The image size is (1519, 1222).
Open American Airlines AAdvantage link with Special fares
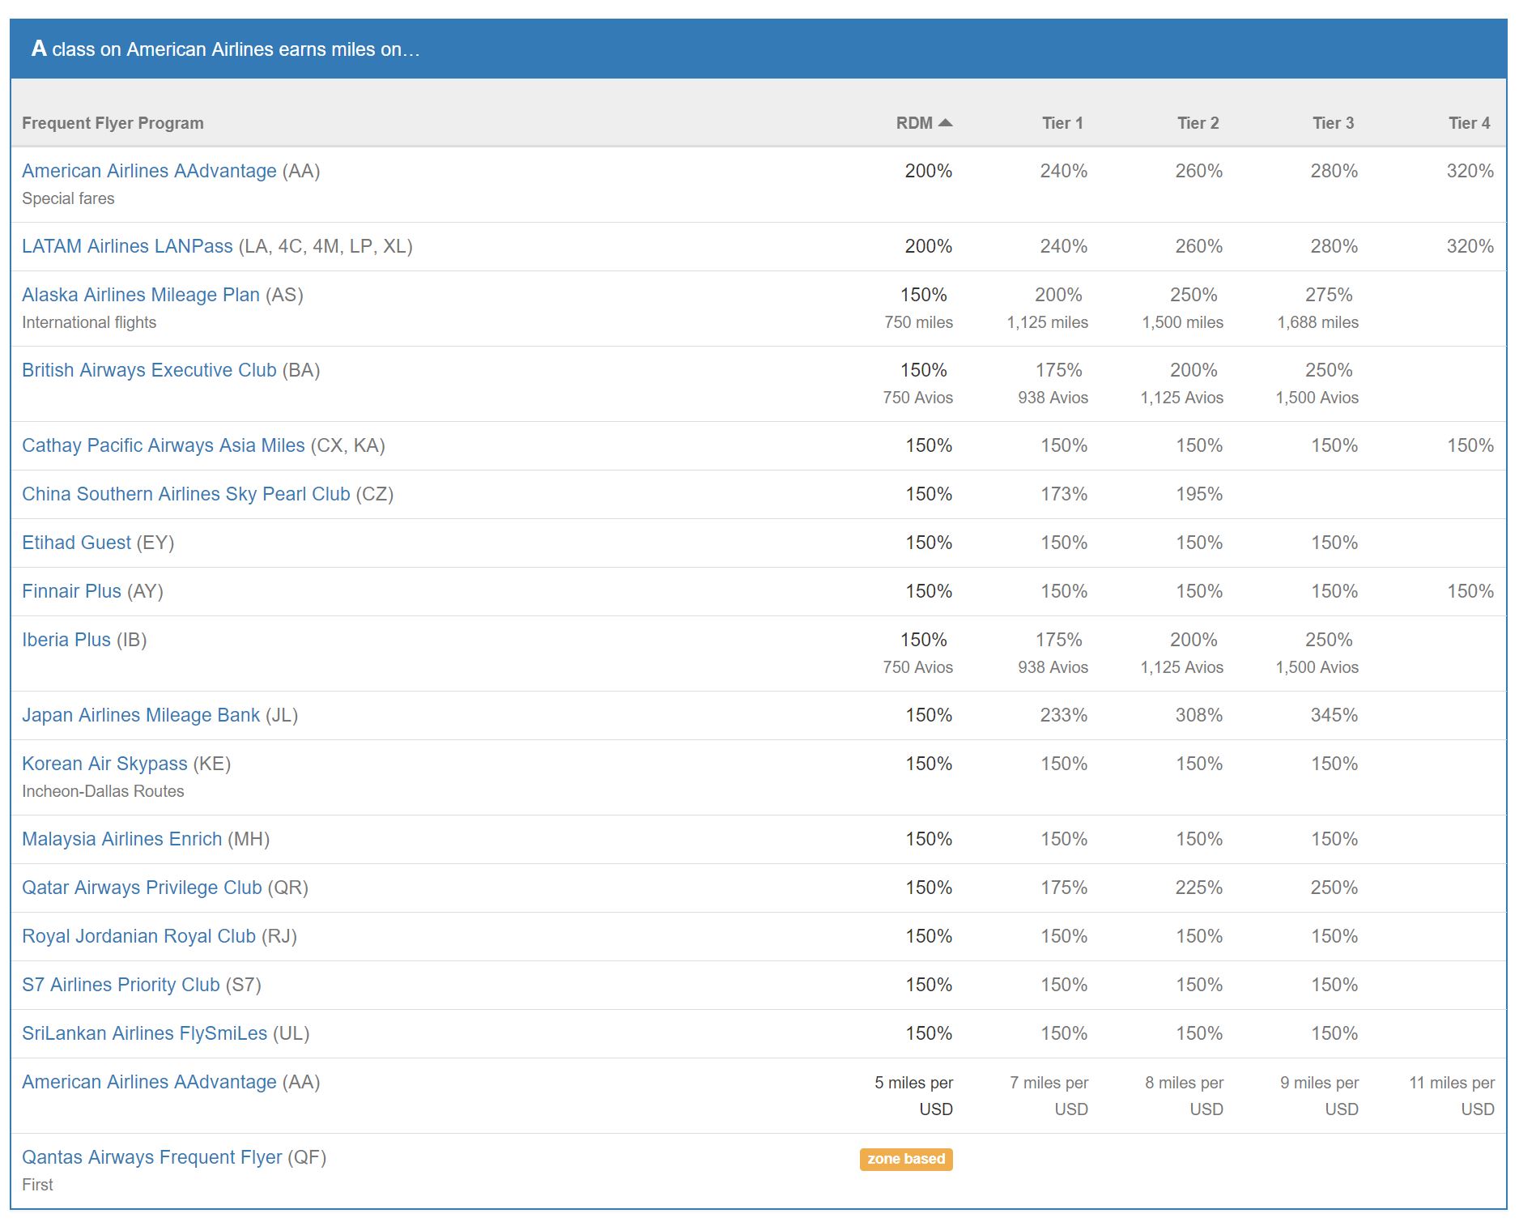click(149, 171)
